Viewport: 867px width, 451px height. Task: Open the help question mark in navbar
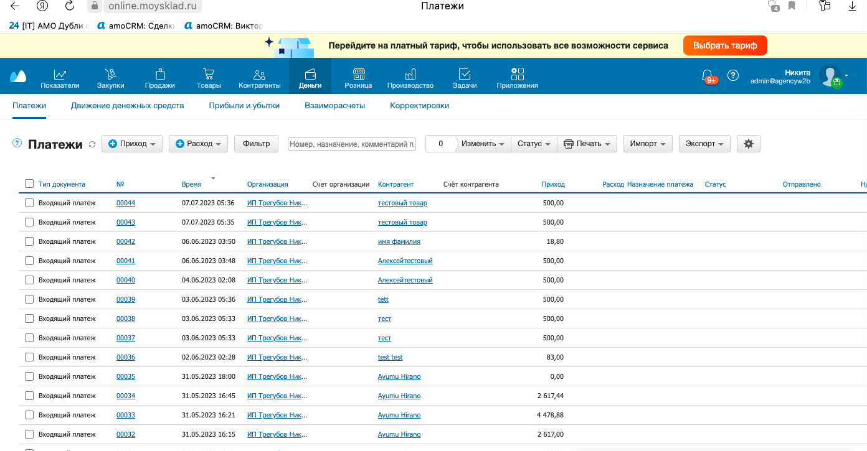tap(733, 75)
